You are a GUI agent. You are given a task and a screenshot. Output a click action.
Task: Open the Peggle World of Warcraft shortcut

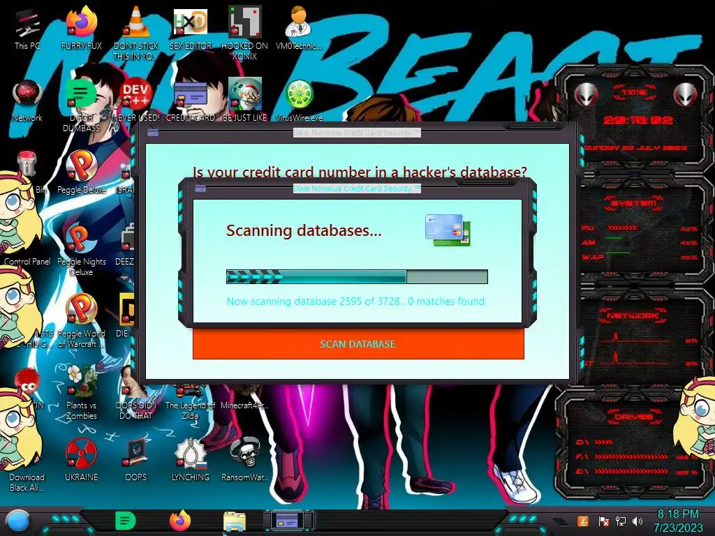pyautogui.click(x=81, y=320)
